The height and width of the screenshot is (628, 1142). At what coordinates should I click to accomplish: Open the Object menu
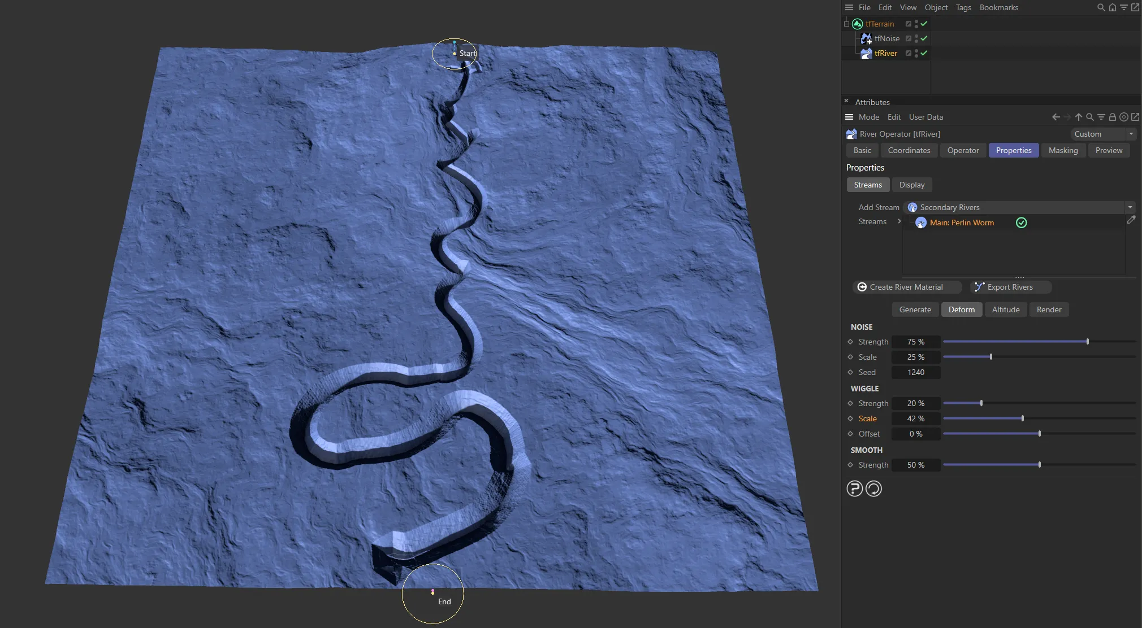(x=936, y=7)
